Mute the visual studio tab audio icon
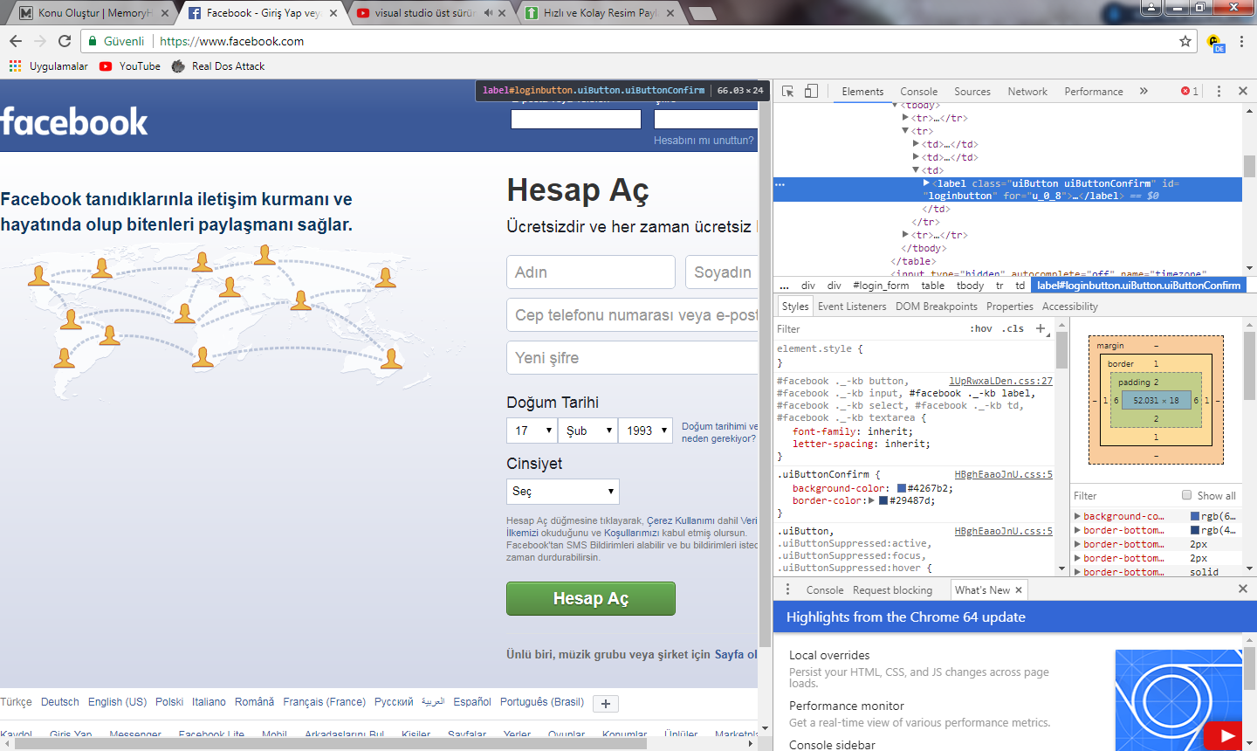The width and height of the screenshot is (1257, 751). [x=489, y=13]
